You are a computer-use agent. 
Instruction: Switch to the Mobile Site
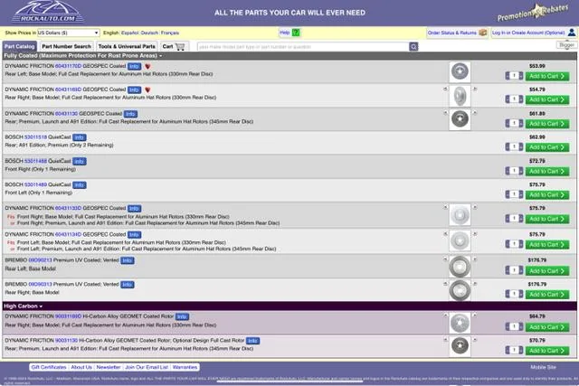543,367
